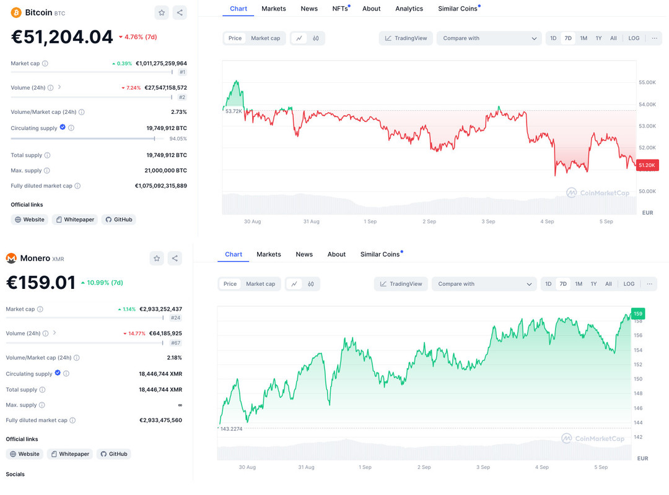Click Monero volume rank bar
The image size is (669, 495).
coord(84,343)
